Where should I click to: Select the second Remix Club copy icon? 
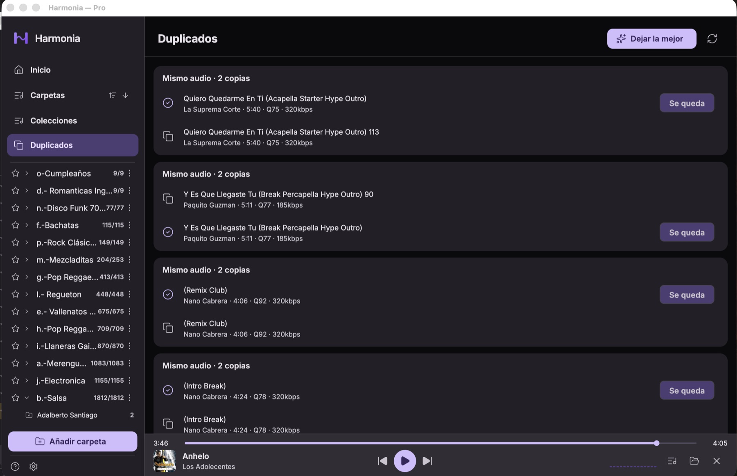point(168,328)
